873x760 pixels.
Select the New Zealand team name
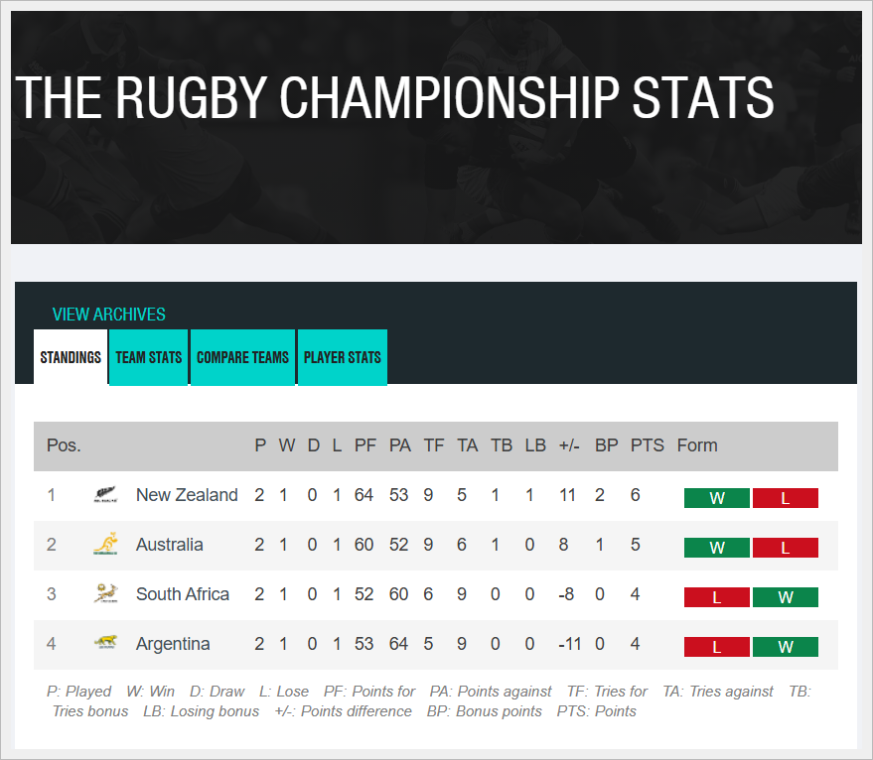[187, 495]
